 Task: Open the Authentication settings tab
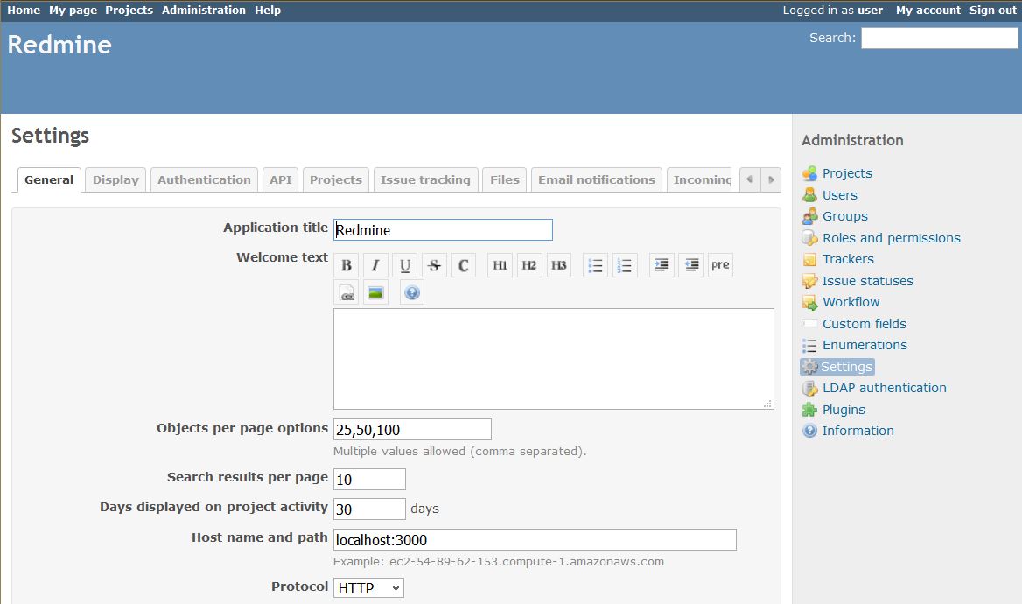pos(204,180)
